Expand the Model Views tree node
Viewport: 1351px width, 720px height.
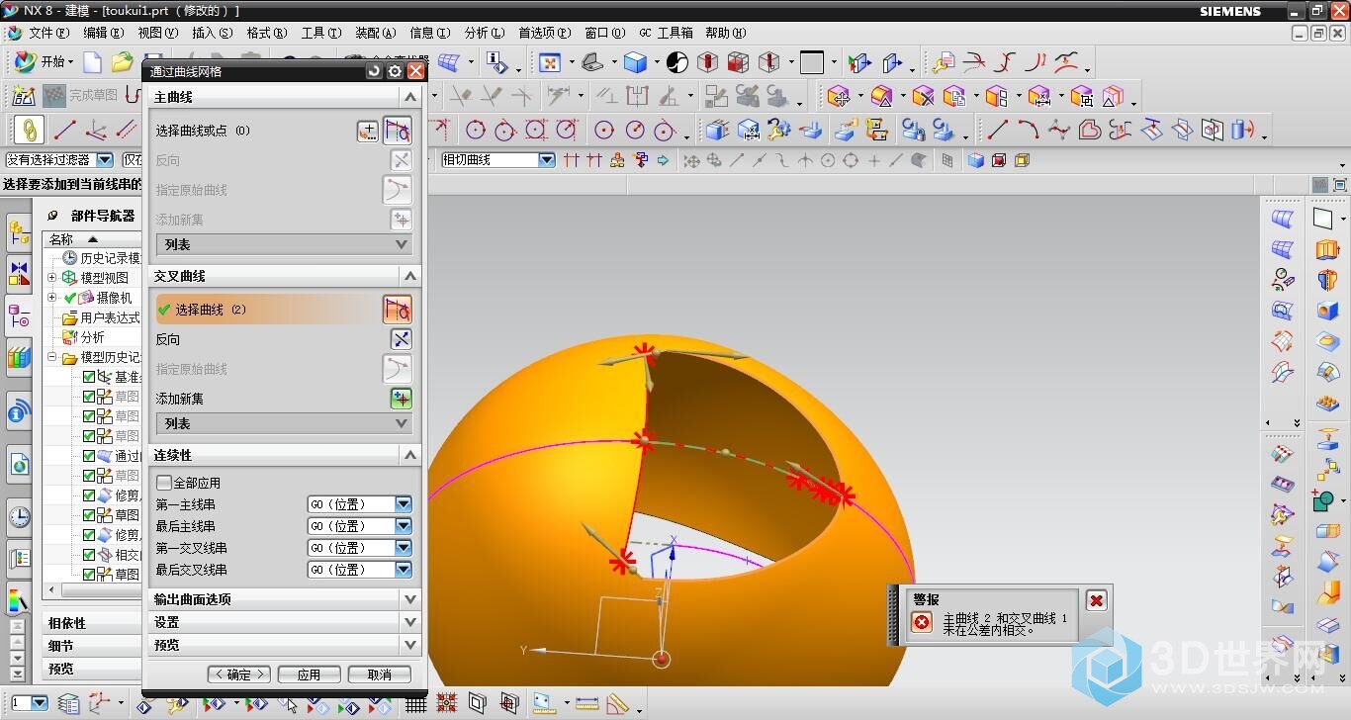click(52, 278)
